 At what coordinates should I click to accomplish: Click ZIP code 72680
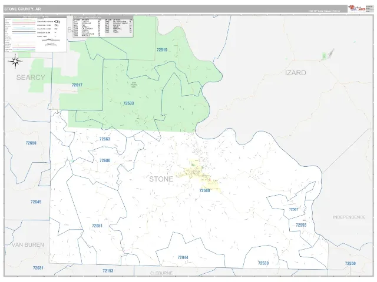(105, 160)
